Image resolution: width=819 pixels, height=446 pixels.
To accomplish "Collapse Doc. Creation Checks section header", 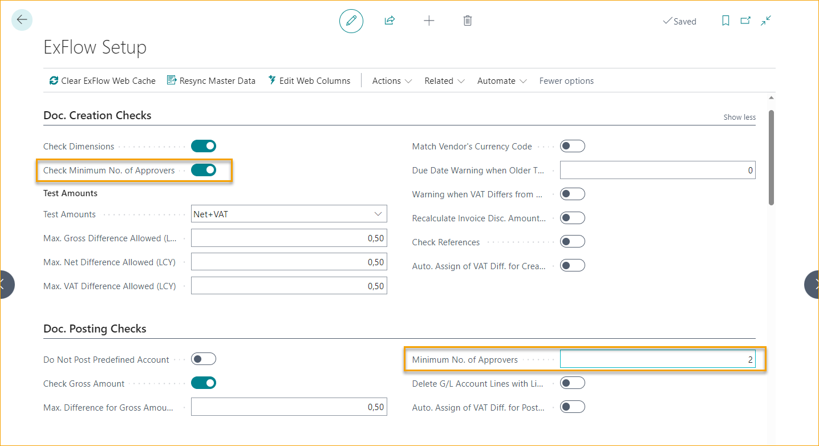I will (x=98, y=115).
